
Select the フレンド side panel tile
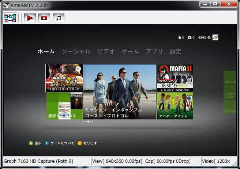click(230, 78)
